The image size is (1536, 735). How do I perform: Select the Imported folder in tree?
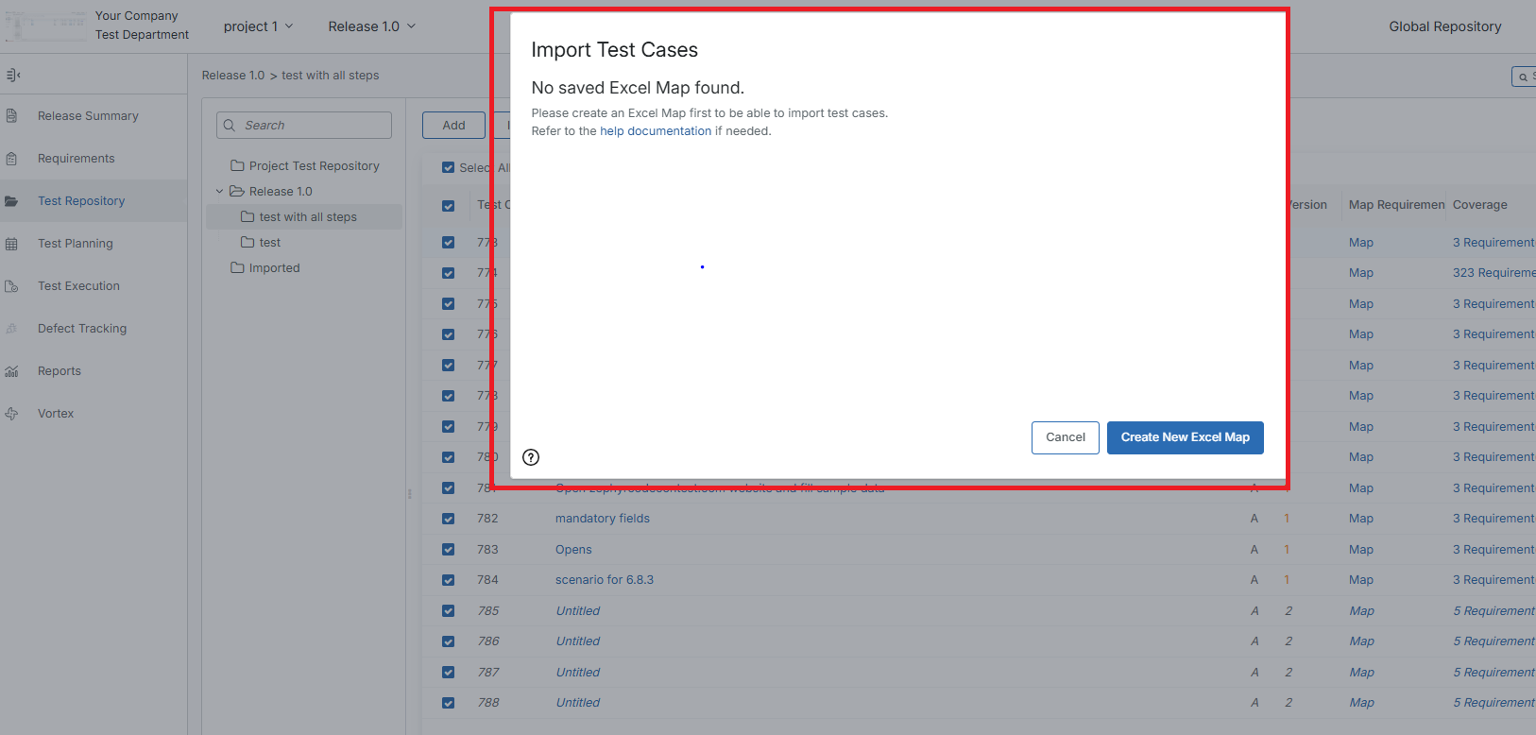pos(274,268)
